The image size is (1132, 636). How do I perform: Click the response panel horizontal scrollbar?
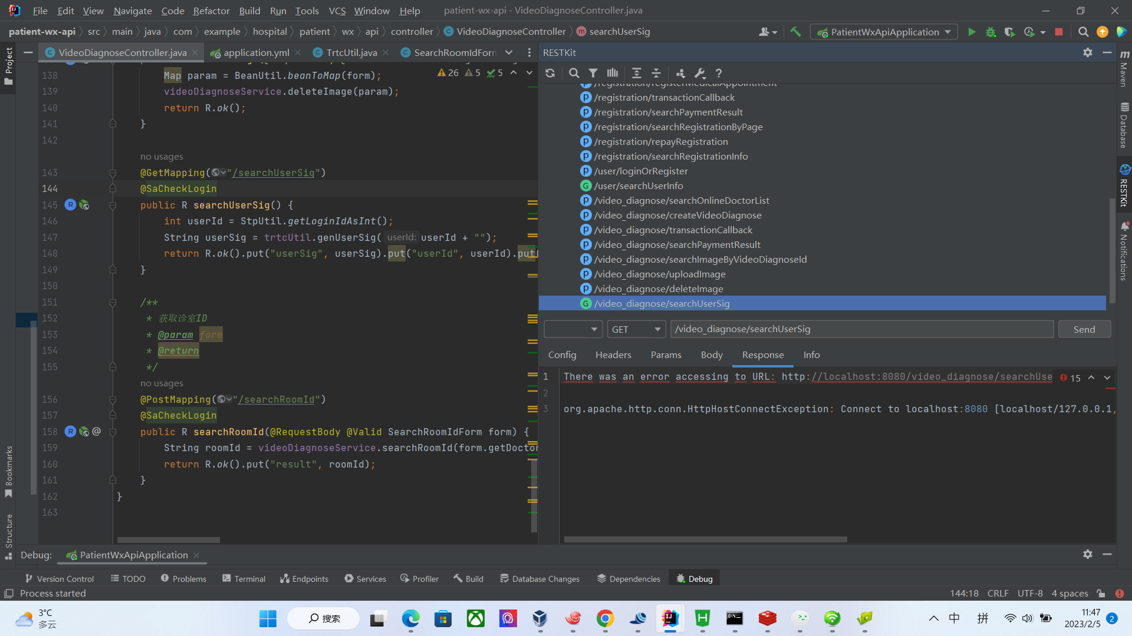pos(705,539)
